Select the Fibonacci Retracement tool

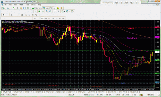(x=26, y=15)
